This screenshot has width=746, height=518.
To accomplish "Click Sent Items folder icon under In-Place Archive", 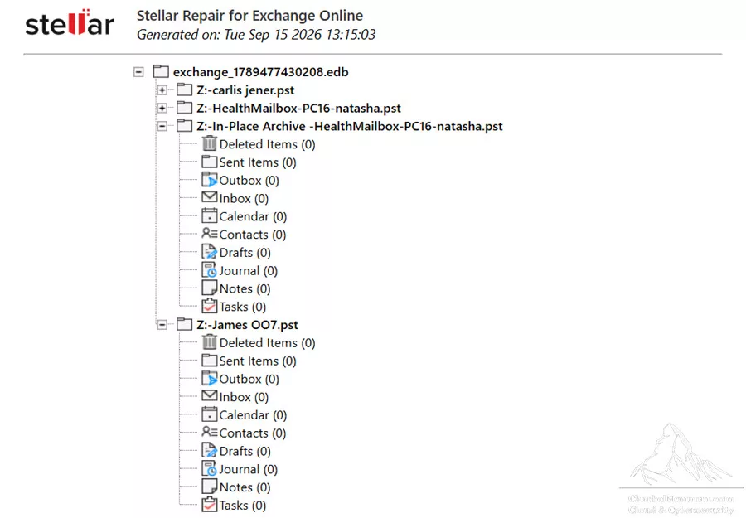I will [x=210, y=162].
